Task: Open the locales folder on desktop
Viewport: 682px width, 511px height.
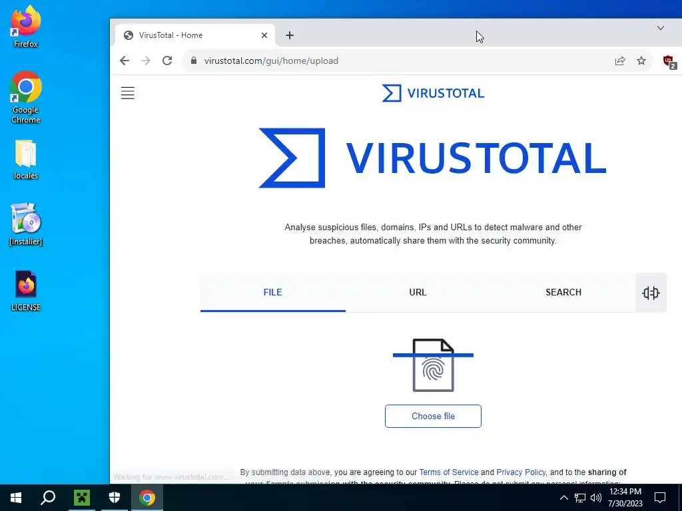Action: pyautogui.click(x=26, y=160)
